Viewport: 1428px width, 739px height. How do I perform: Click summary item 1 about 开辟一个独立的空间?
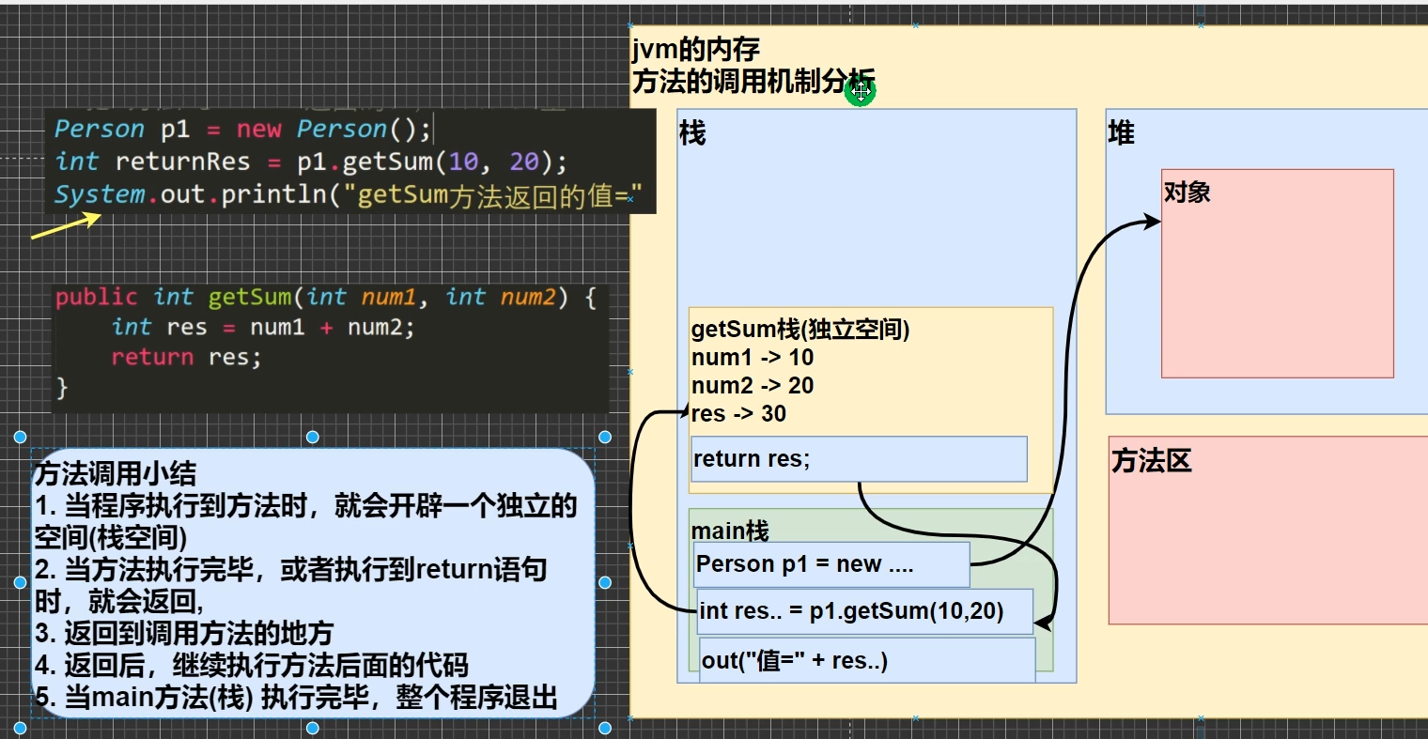(306, 522)
